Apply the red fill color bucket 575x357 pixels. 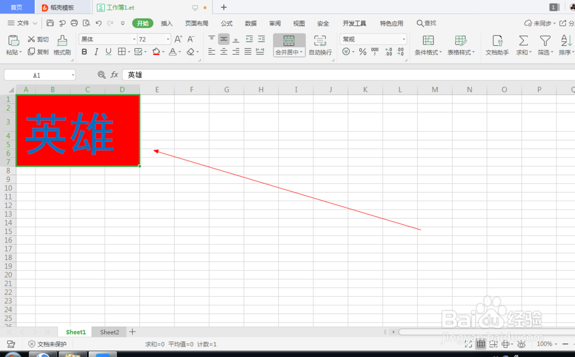[156, 52]
